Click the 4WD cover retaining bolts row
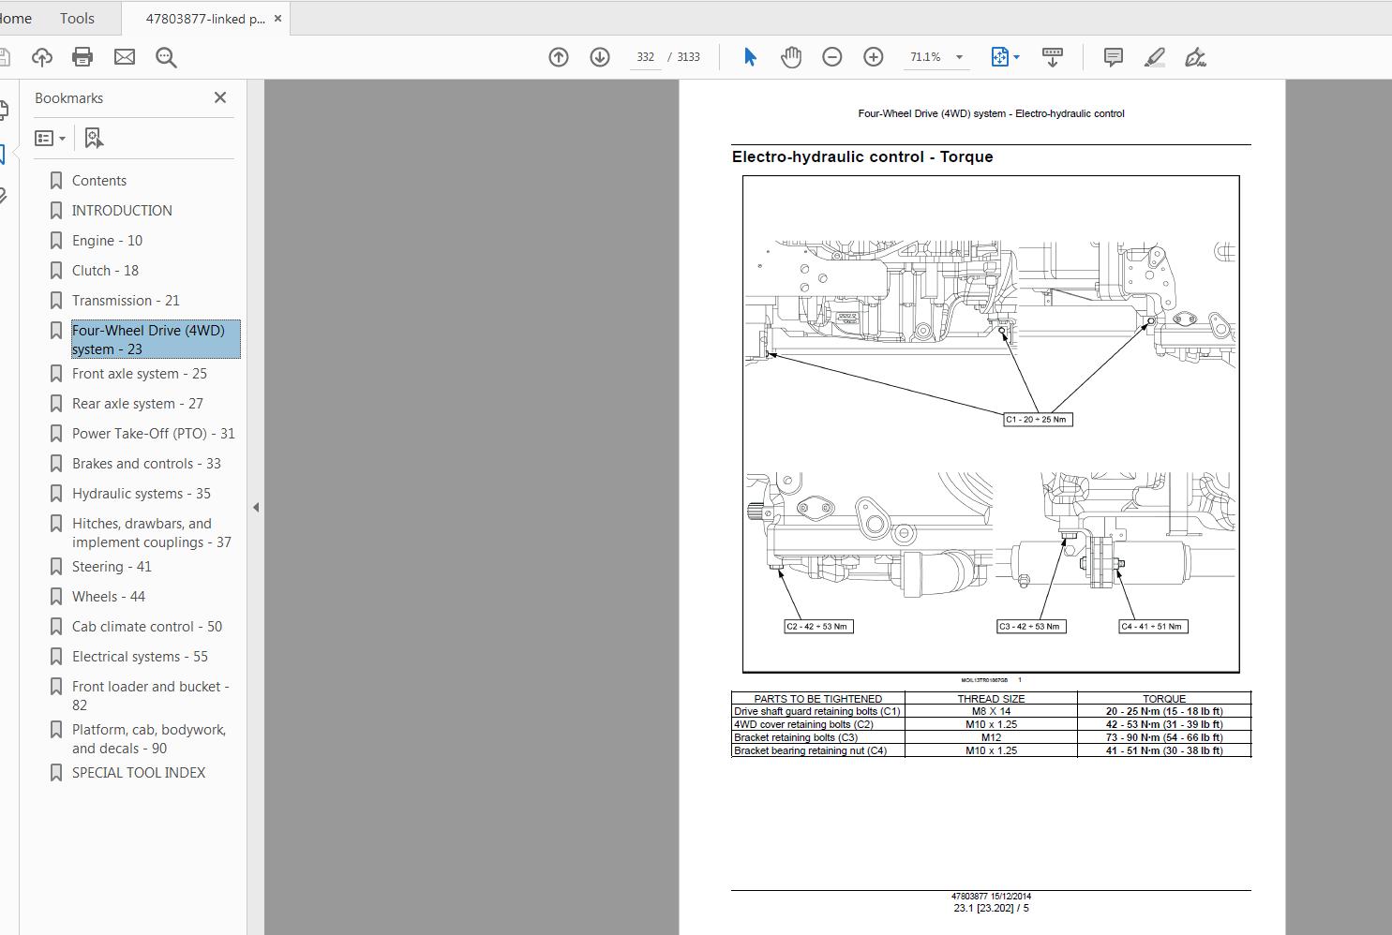This screenshot has height=935, width=1392. coord(991,724)
